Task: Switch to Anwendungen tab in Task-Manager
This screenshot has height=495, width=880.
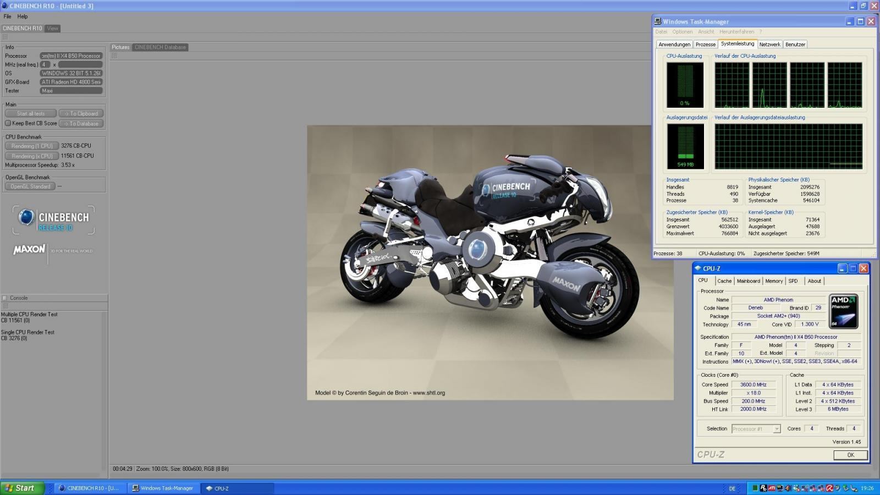Action: (674, 45)
